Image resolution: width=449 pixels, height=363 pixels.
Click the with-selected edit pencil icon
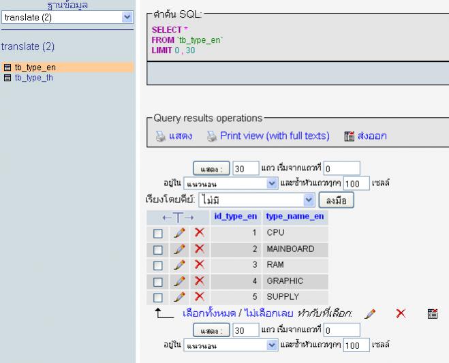[370, 314]
